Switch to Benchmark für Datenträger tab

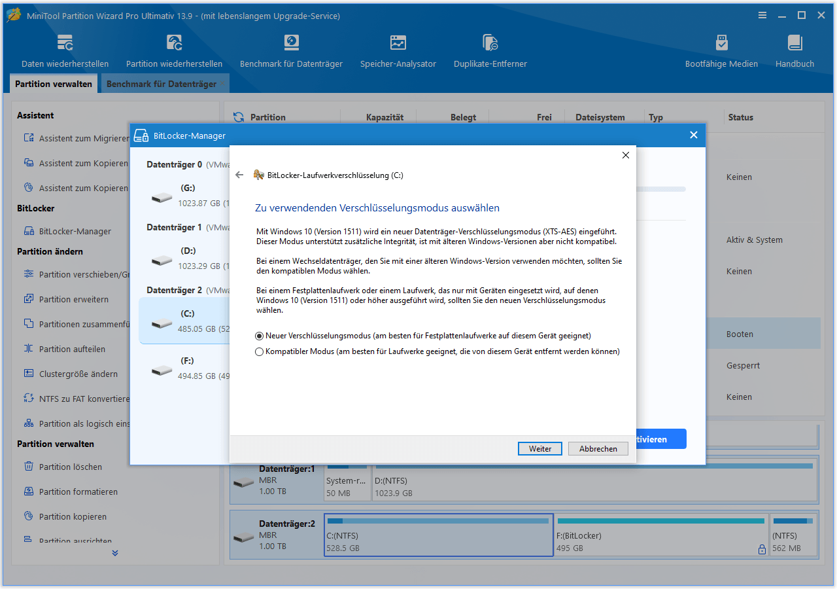pos(164,84)
